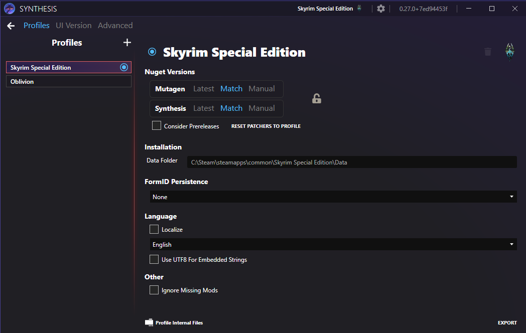Click the Skyrim dragon logo beside the trash icon
The image size is (526, 333).
click(x=510, y=51)
